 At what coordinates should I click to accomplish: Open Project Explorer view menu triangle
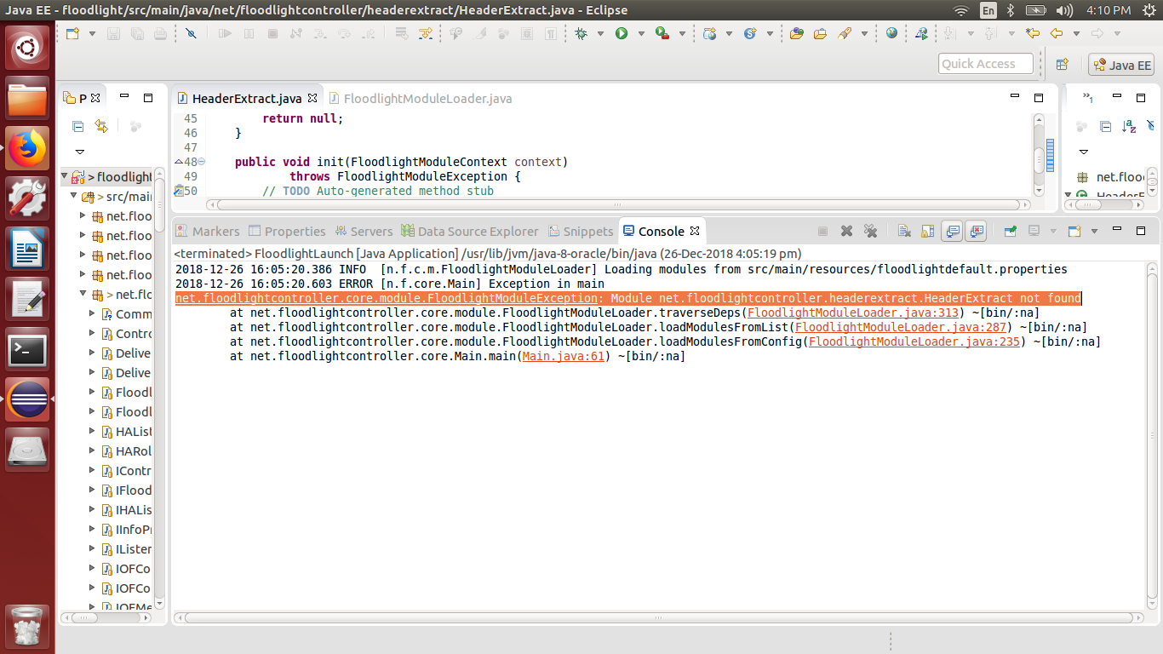79,152
